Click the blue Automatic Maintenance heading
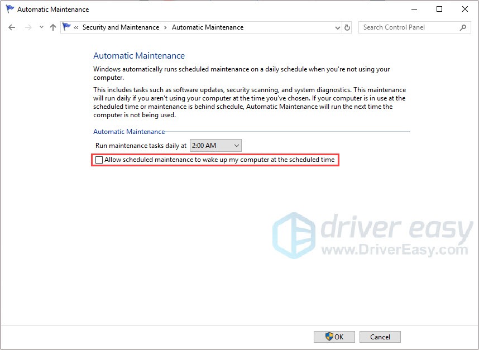Image resolution: width=479 pixels, height=350 pixels. [139, 56]
